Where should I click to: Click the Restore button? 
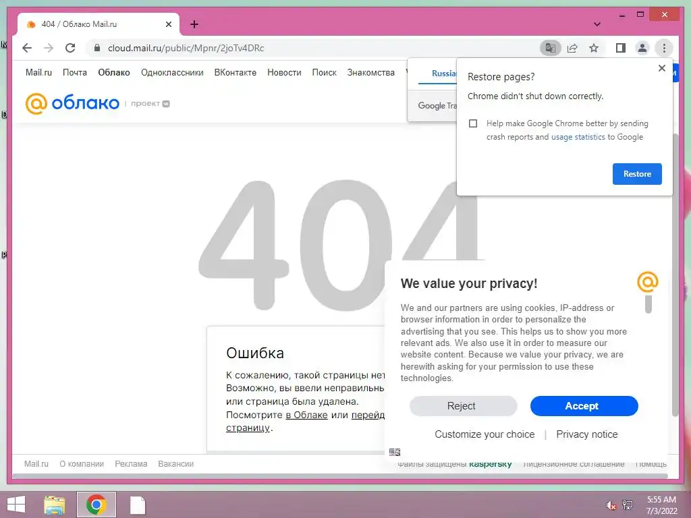(x=637, y=174)
